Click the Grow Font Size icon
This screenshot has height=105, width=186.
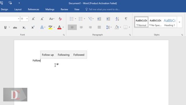pos(33,19)
